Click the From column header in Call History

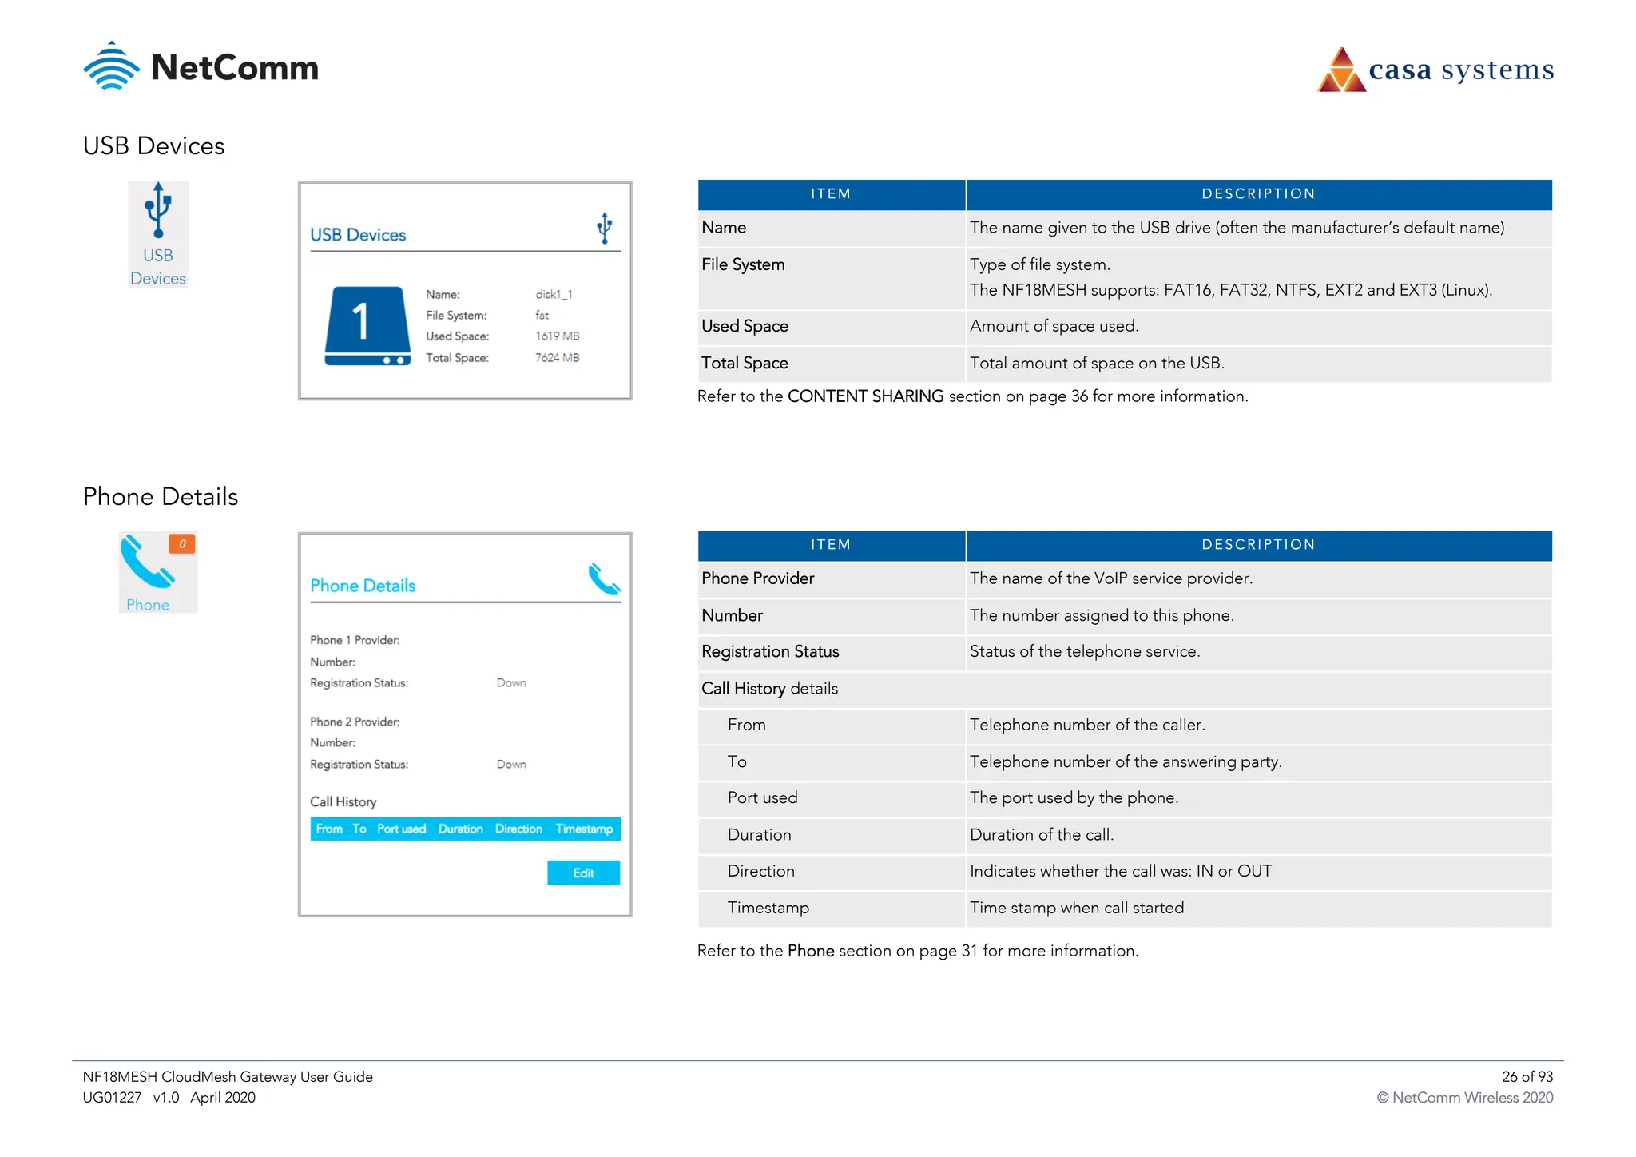[329, 829]
